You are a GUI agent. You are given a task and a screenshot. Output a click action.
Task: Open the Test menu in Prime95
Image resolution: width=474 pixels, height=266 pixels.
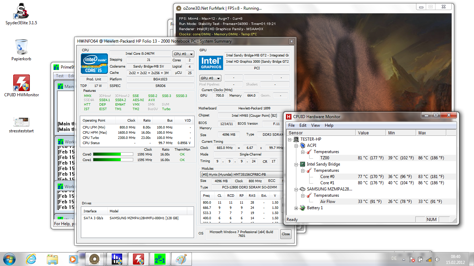tap(60, 76)
